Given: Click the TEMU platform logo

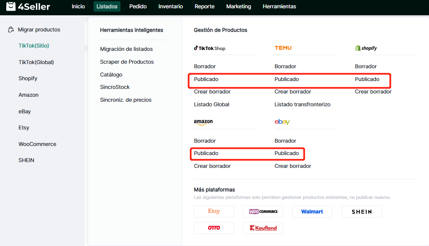Looking at the screenshot, I should pos(283,48).
